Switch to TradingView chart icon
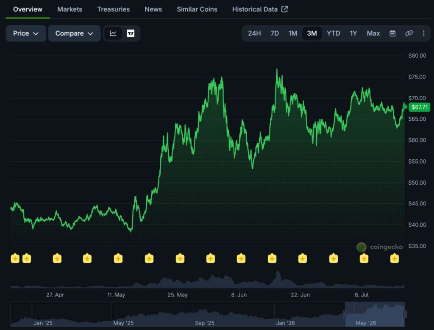The height and width of the screenshot is (330, 434). pos(131,33)
